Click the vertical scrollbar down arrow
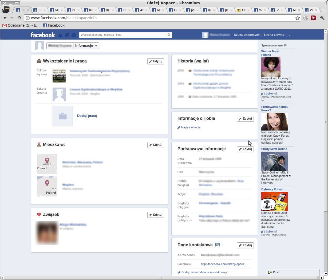Viewport: 328px width, 280px height. coord(325,274)
